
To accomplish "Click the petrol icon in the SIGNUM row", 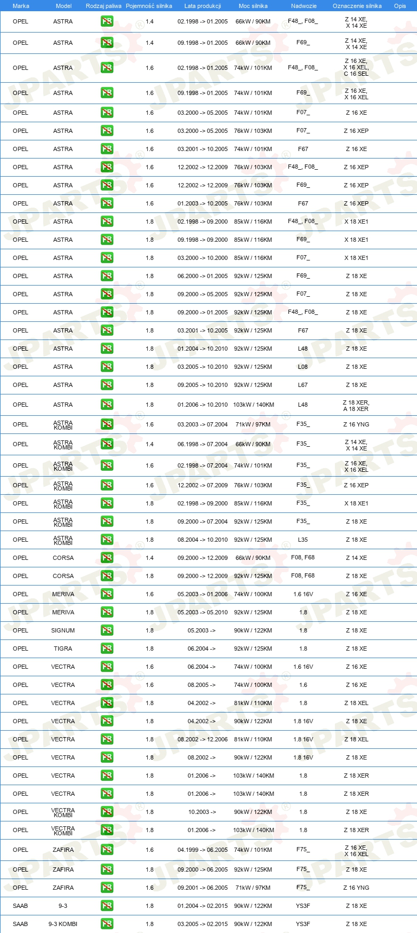I will coord(107,630).
